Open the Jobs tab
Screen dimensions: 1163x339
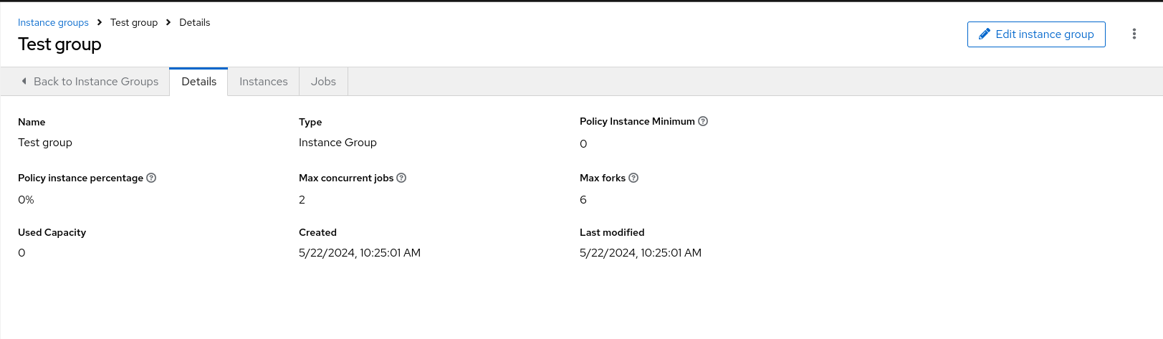(x=323, y=82)
